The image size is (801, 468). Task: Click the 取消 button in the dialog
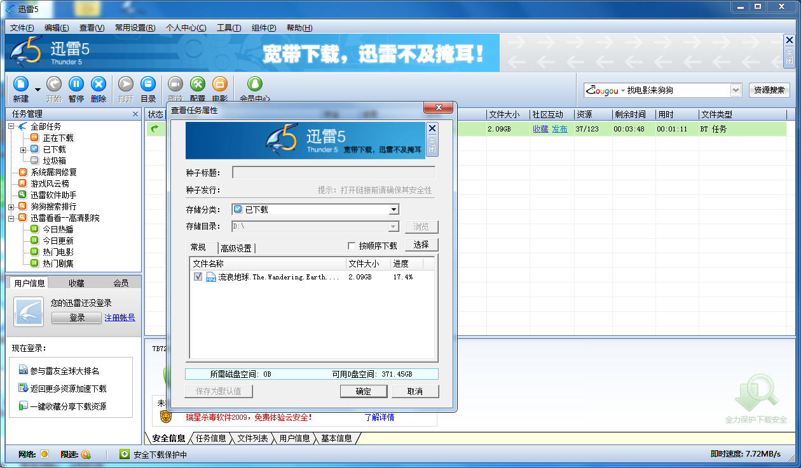(x=415, y=391)
